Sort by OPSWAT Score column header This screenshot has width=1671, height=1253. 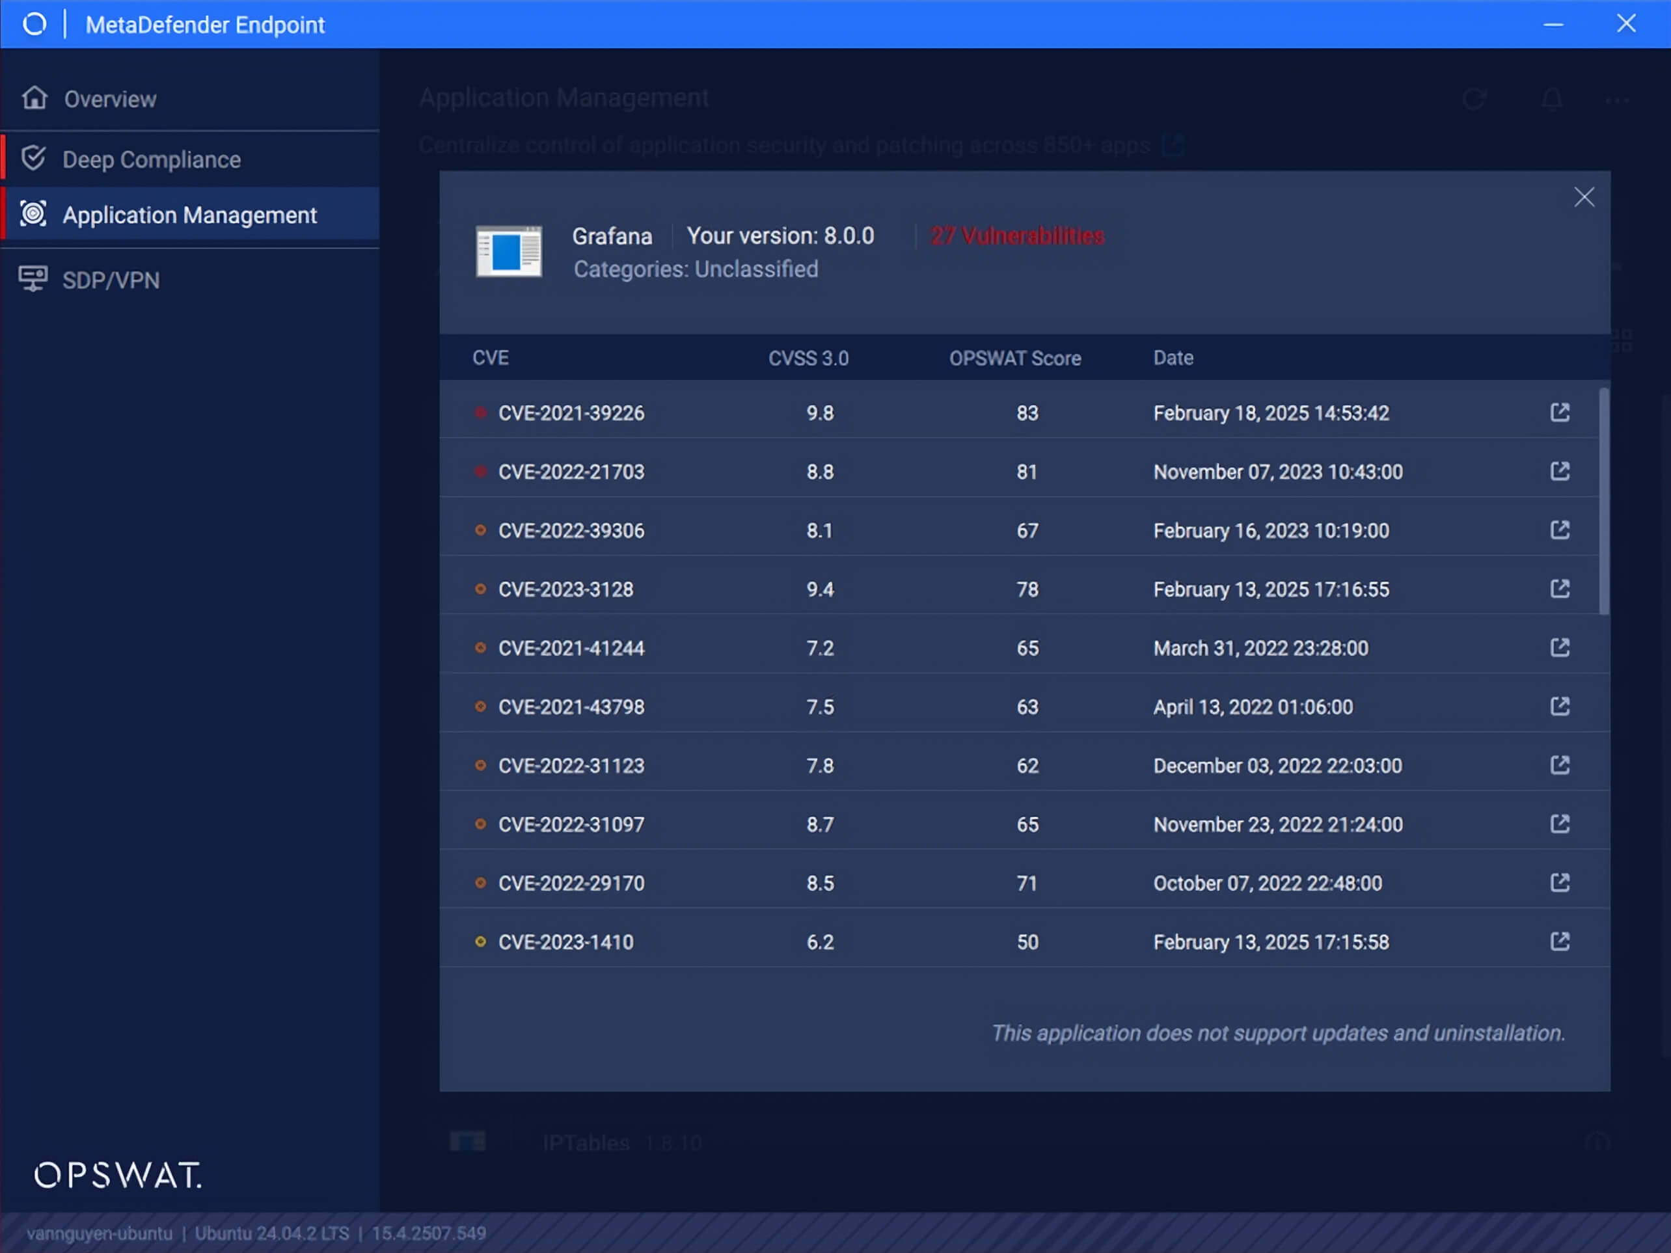coord(1014,358)
